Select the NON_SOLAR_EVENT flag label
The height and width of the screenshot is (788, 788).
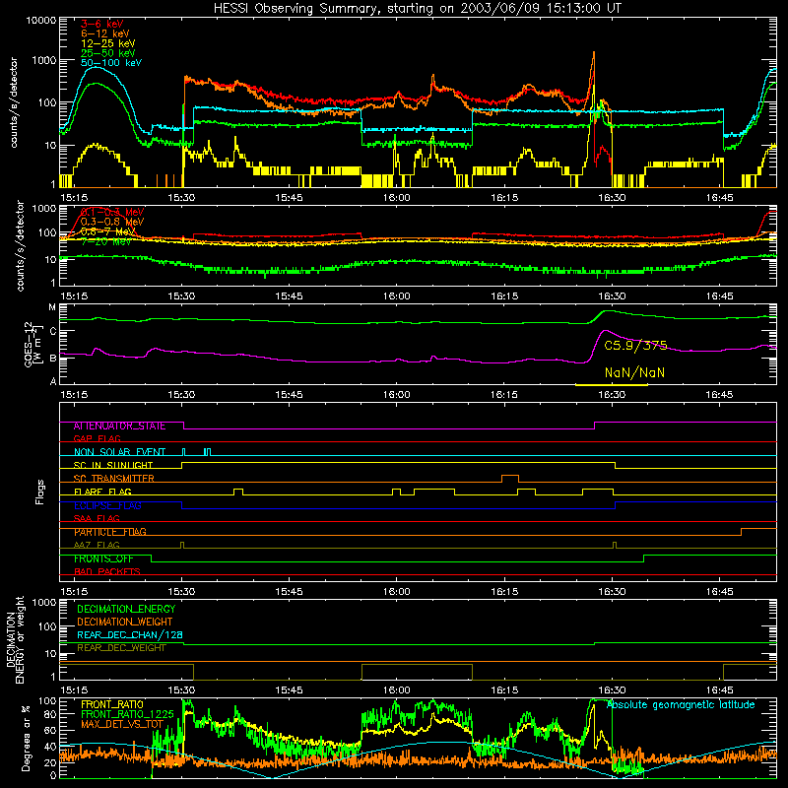click(119, 452)
